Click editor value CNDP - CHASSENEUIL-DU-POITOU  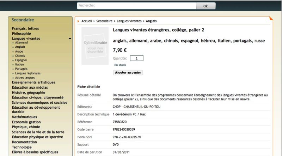coord(136,107)
